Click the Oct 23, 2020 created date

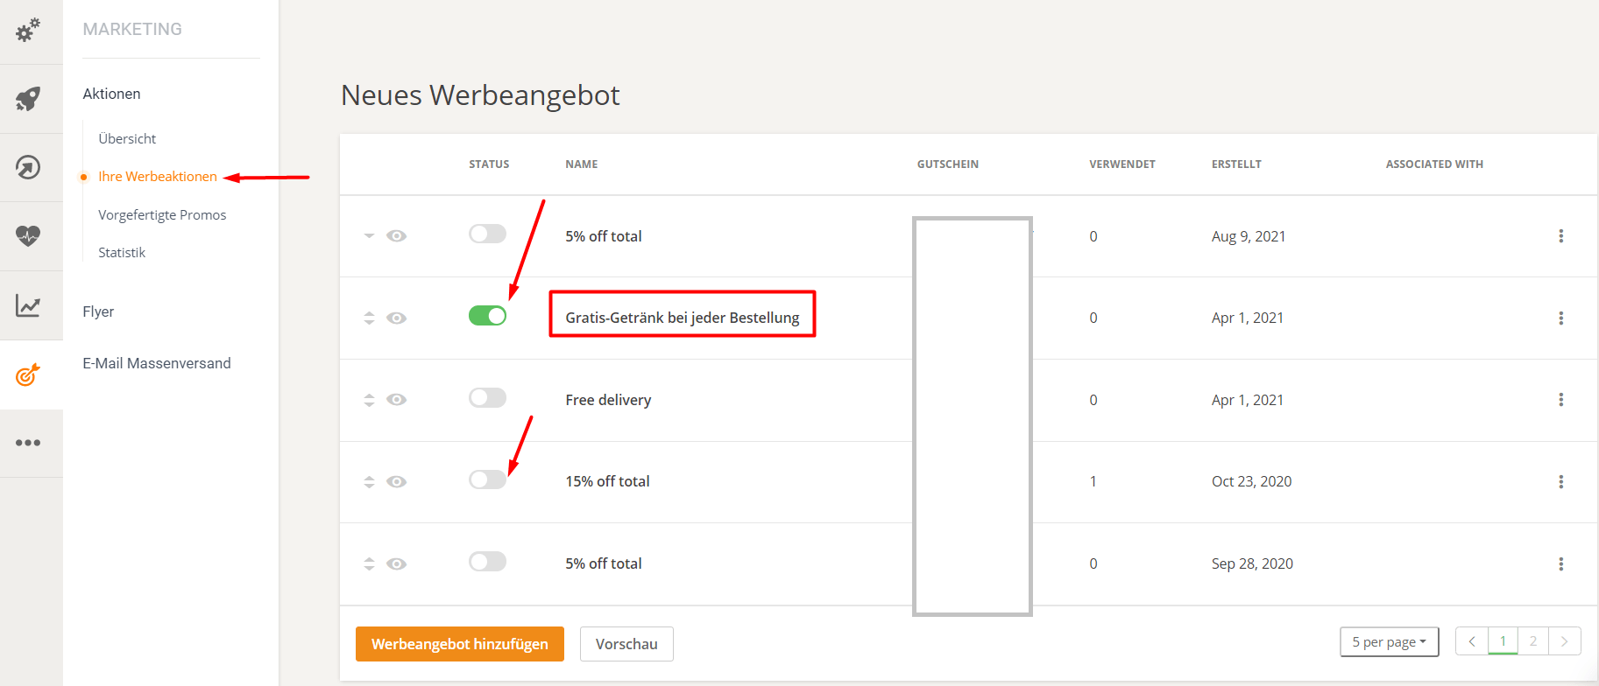click(1251, 481)
